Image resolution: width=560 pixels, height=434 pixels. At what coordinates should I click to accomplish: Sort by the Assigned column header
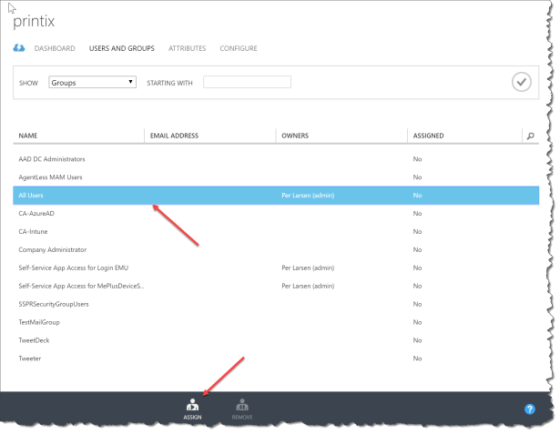tap(428, 136)
